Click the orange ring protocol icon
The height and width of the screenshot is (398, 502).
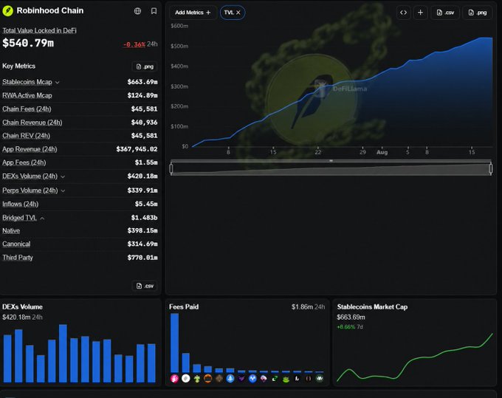pos(207,379)
